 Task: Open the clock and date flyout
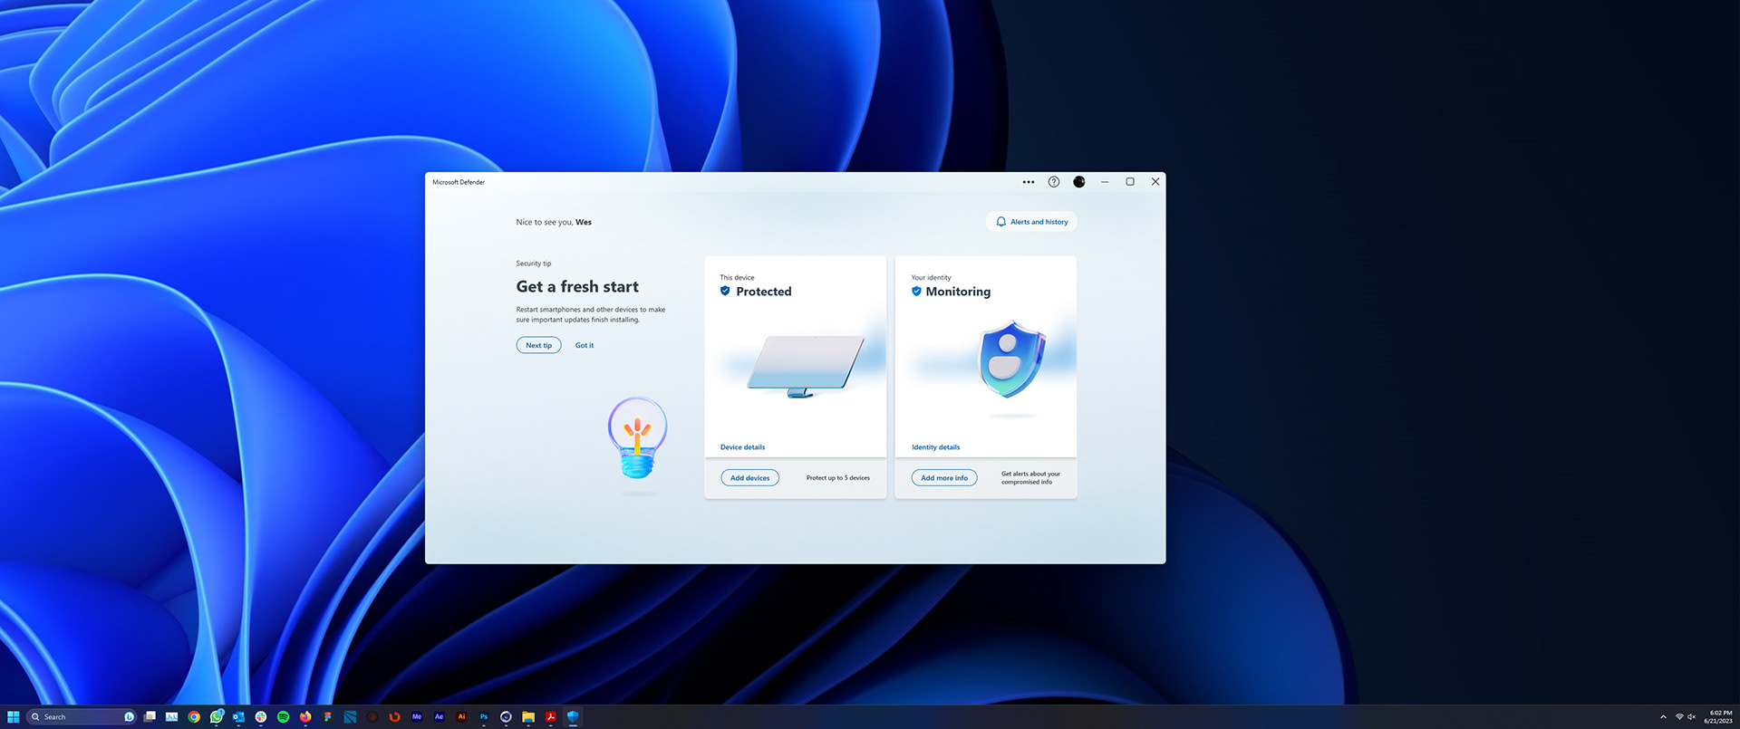click(x=1718, y=716)
